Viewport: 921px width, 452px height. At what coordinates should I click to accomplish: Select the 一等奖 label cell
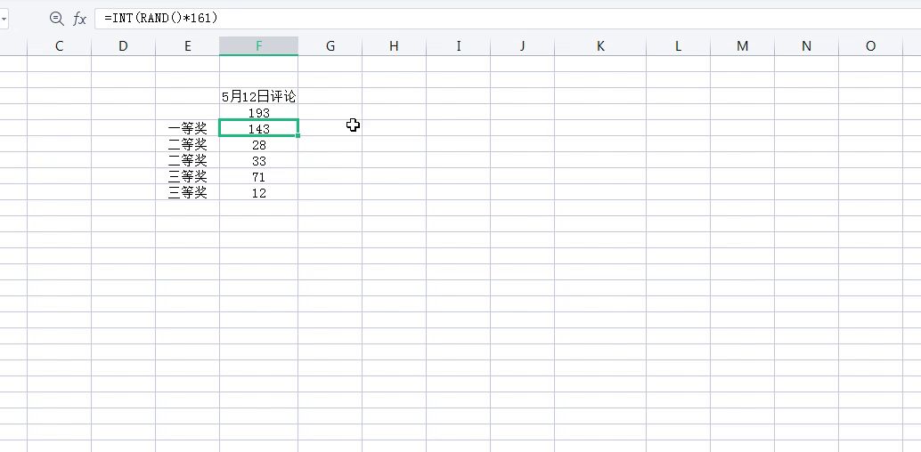pyautogui.click(x=187, y=129)
